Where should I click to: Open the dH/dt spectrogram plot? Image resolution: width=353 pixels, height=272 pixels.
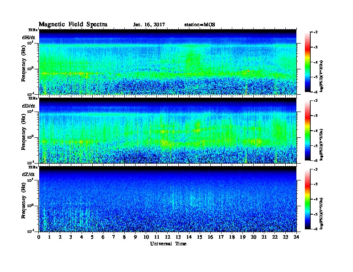coord(168,62)
